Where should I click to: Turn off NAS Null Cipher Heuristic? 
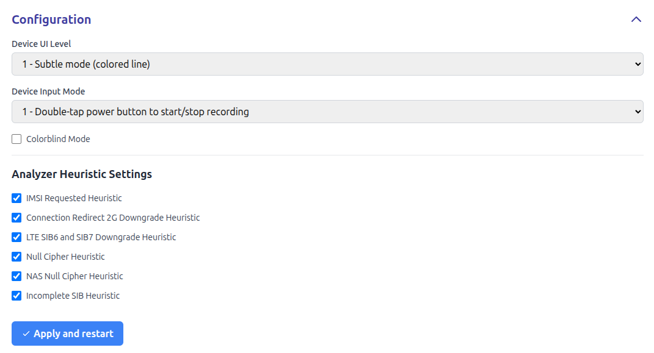16,276
